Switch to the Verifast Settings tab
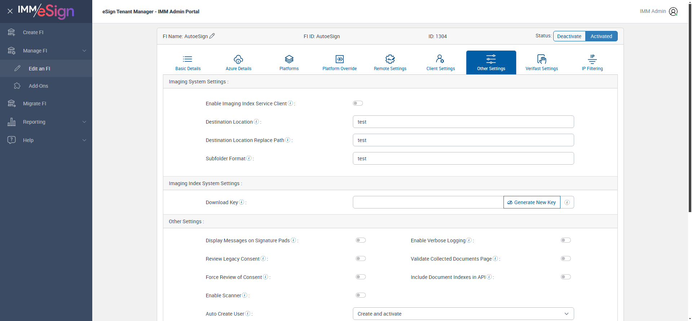692x321 pixels. click(x=541, y=63)
